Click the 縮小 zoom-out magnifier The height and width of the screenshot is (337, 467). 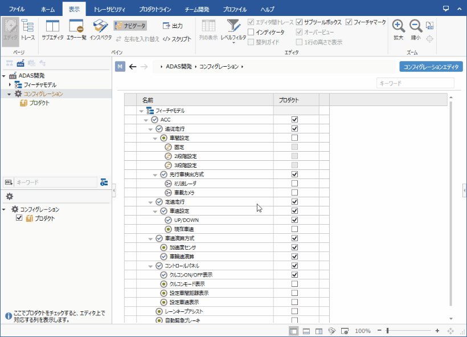click(x=416, y=30)
